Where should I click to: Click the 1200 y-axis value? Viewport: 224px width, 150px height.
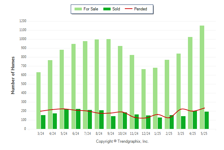pyautogui.click(x=23, y=21)
